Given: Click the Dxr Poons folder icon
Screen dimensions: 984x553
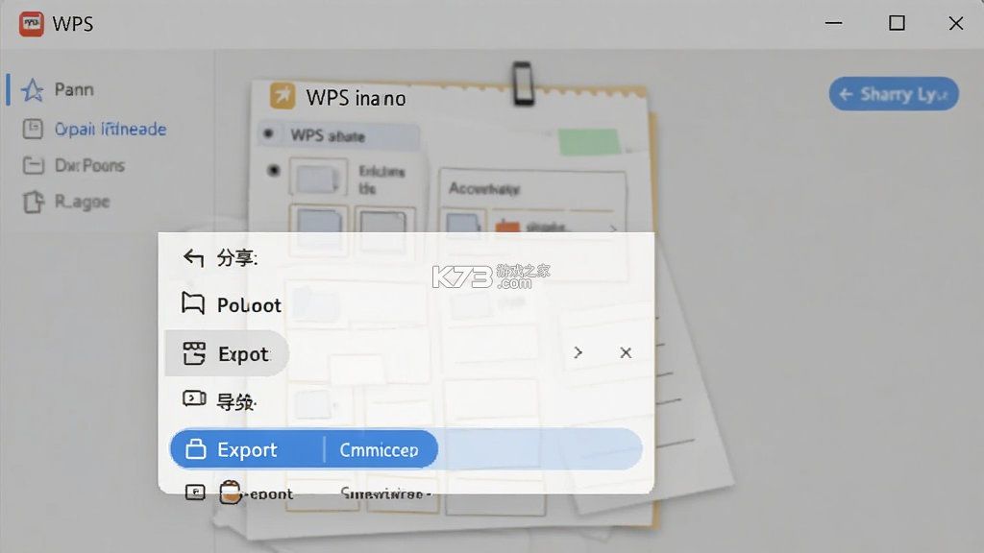Looking at the screenshot, I should coord(33,165).
